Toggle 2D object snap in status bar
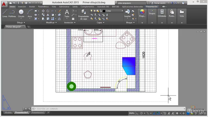Screen dimensions: 208x117 [158, 113]
